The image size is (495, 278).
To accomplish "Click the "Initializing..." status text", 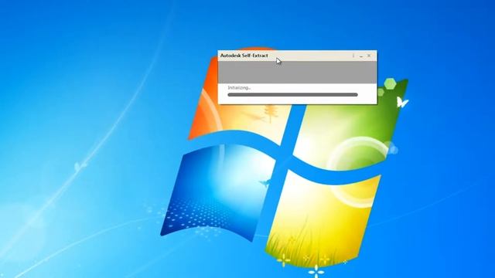I will pos(239,87).
